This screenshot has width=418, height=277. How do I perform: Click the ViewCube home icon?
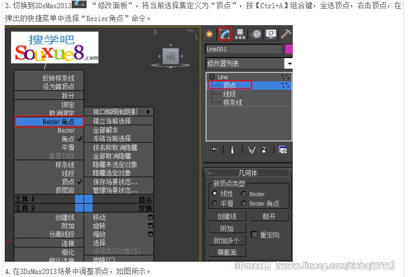click(x=155, y=32)
